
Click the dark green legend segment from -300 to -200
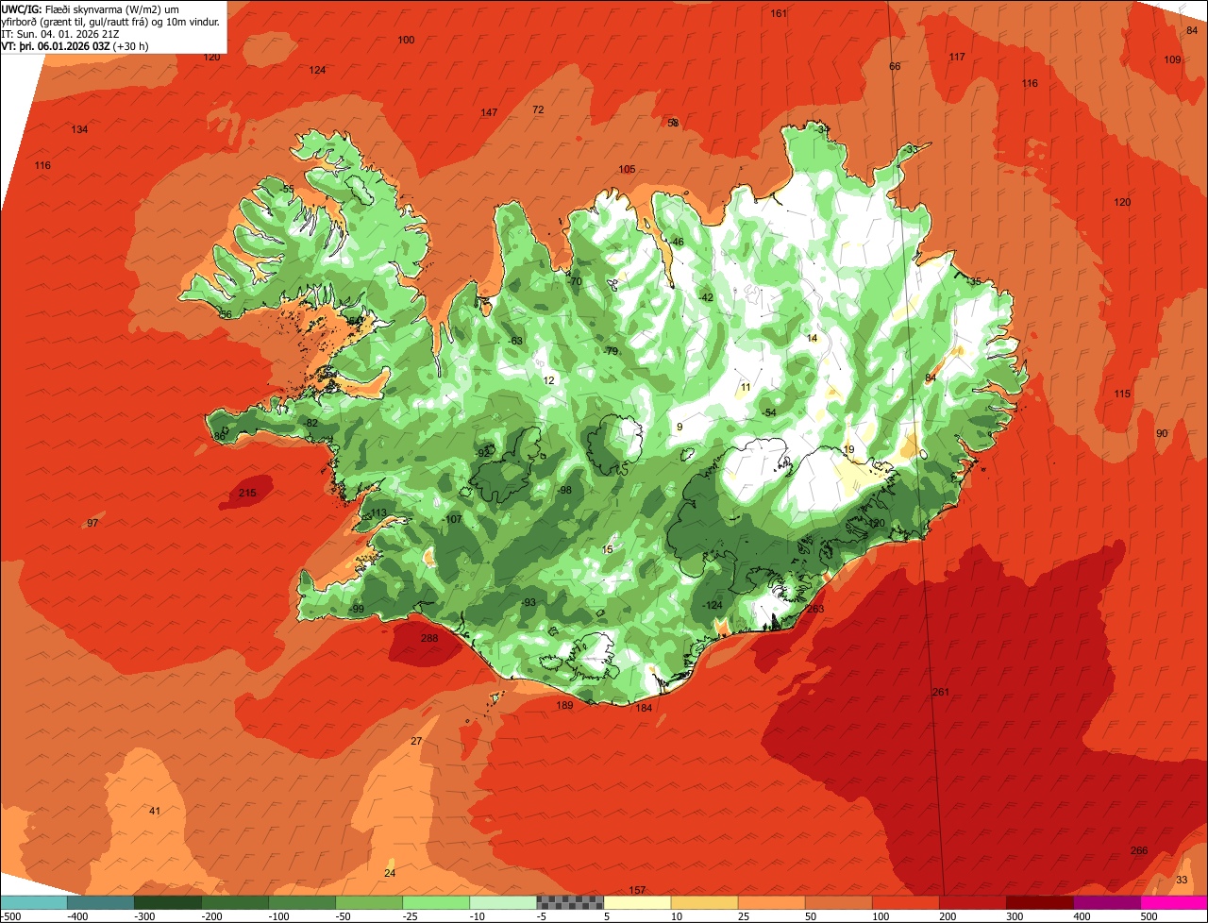click(167, 902)
